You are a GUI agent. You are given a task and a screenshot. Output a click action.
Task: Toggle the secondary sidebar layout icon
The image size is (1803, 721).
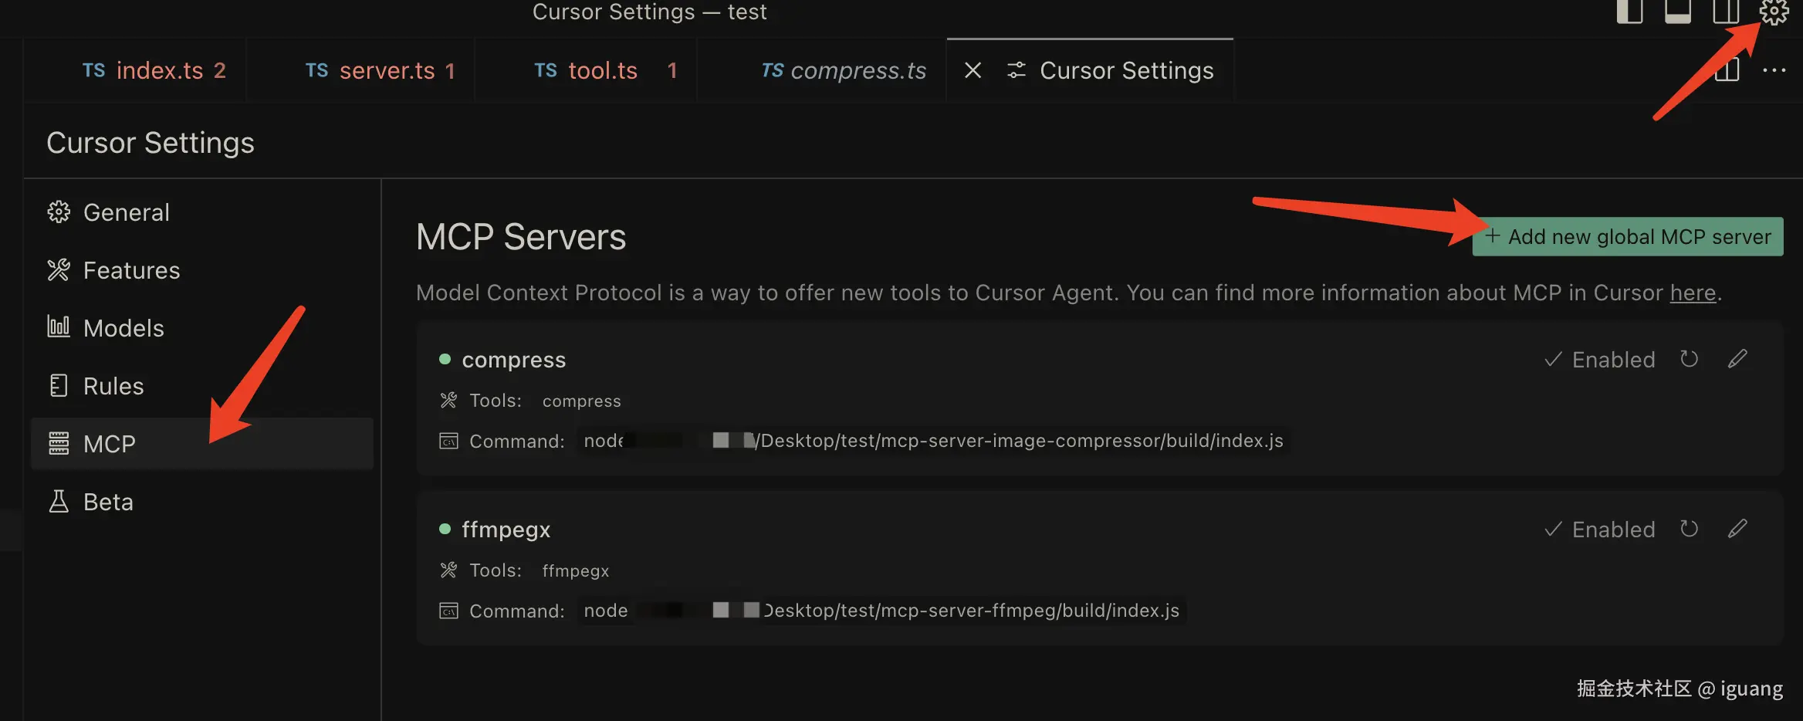click(1726, 12)
